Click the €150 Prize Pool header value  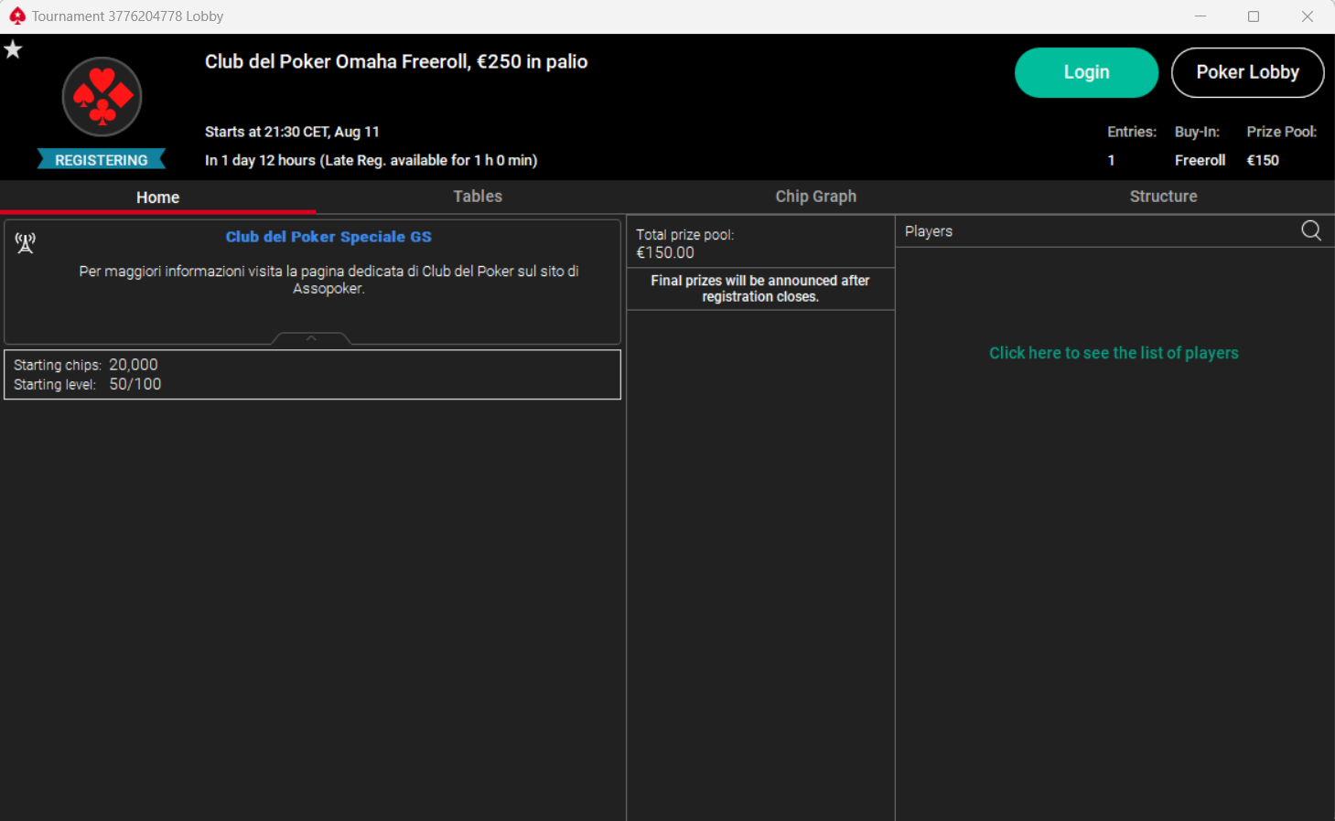1263,160
